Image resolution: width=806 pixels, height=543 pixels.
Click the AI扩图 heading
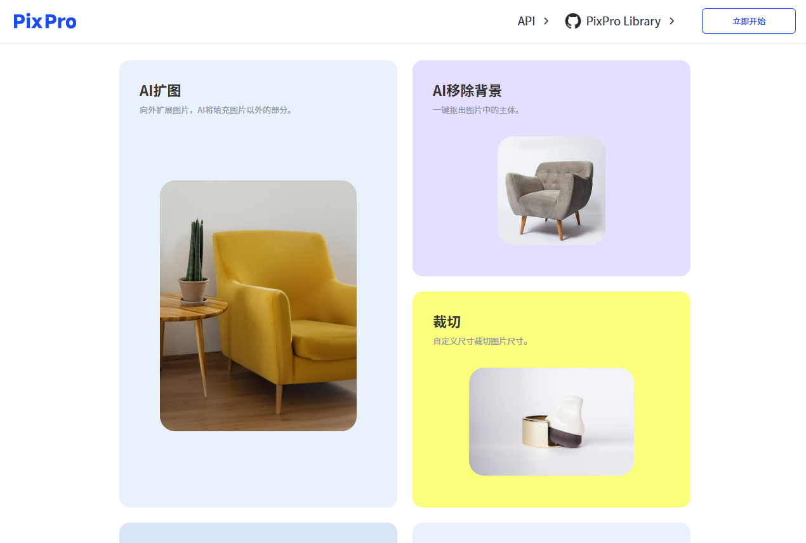161,91
